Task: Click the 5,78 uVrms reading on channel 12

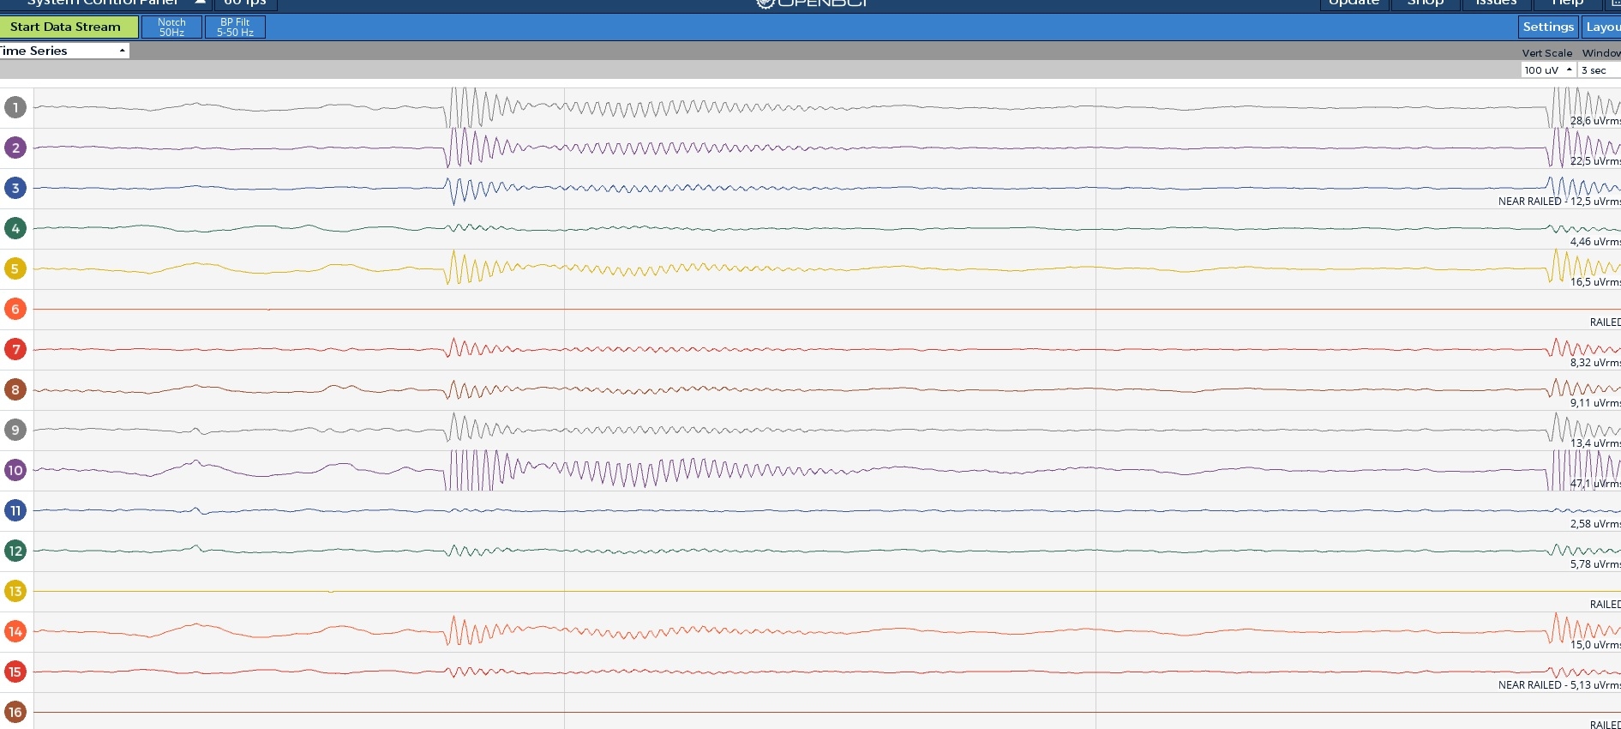Action: click(x=1594, y=564)
